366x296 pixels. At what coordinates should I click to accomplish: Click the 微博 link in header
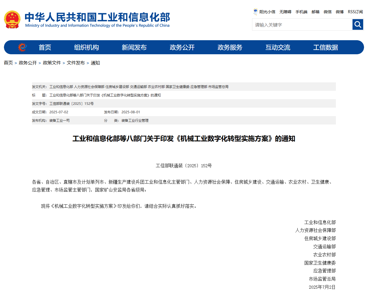point(340,12)
